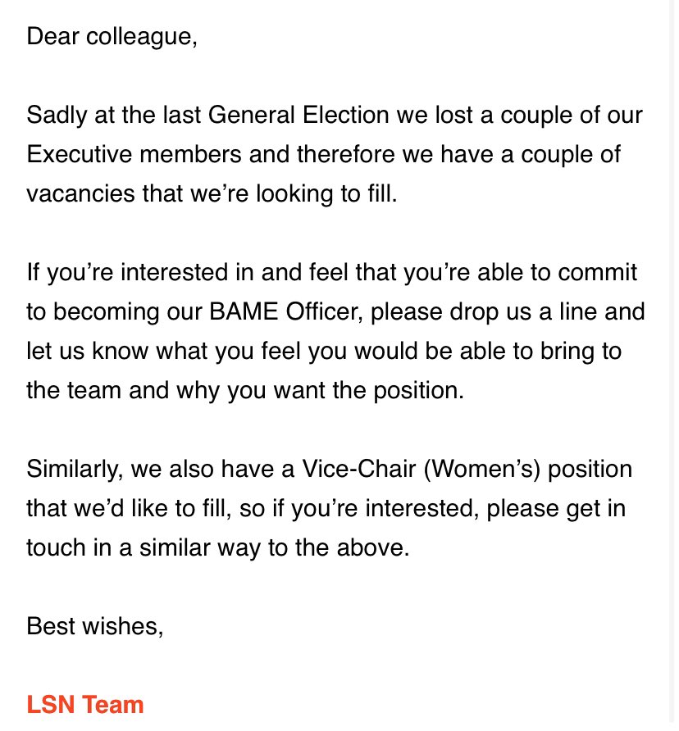Click the line 'touch in a similar way to the above.'
The height and width of the screenshot is (731, 679).
point(218,547)
